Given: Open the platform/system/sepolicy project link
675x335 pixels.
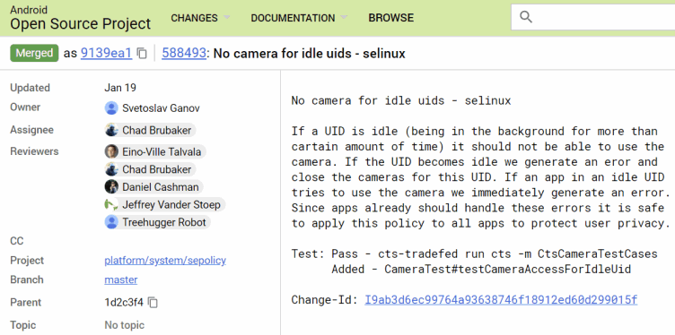Looking at the screenshot, I should click(x=165, y=261).
